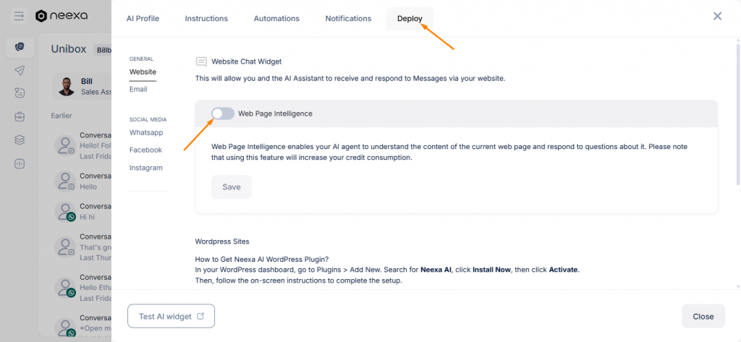Viewport: 741px width, 342px height.
Task: Click the Neexa logo
Action: coord(62,16)
